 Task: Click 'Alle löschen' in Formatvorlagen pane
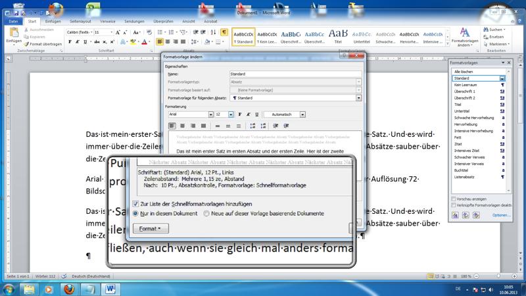tap(464, 72)
